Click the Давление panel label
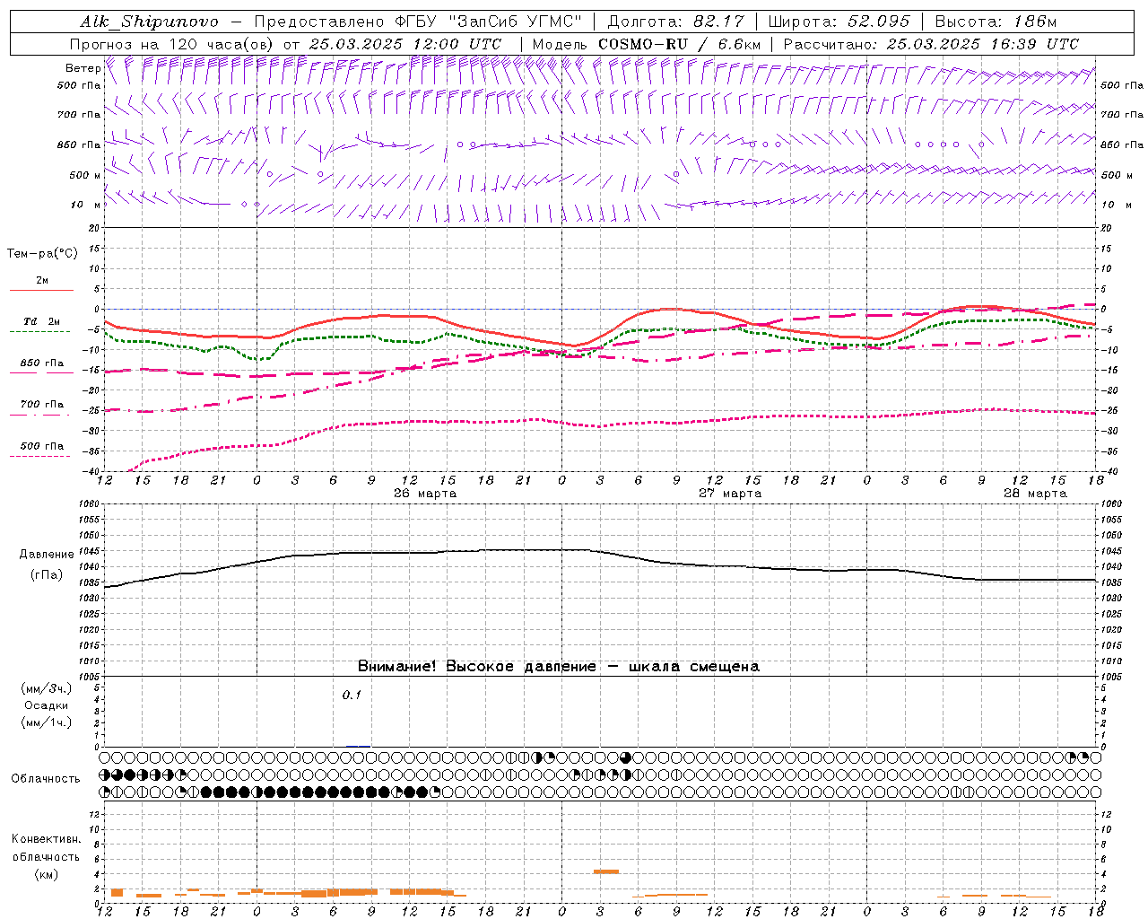The width and height of the screenshot is (1148, 919). (47, 555)
